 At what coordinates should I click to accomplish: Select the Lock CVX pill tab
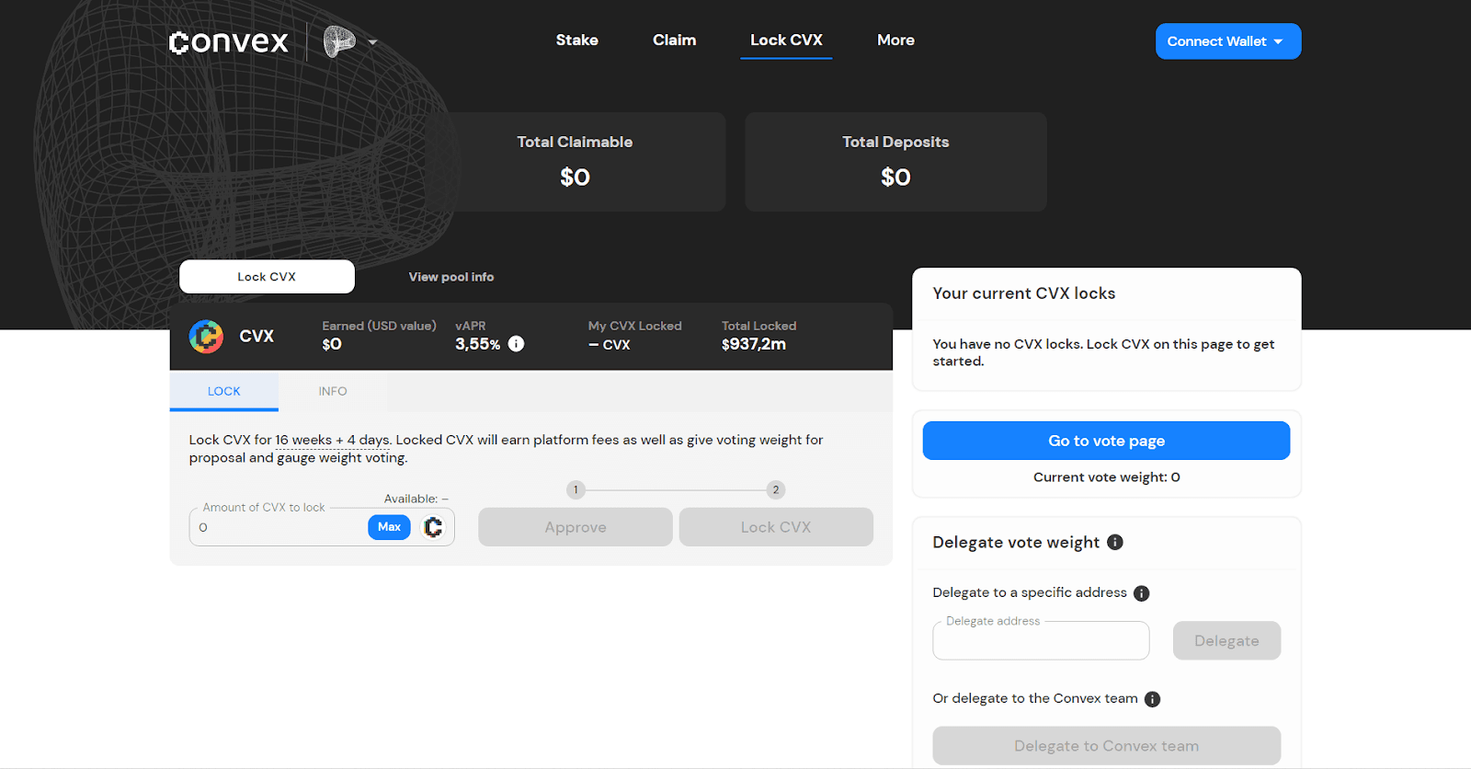coord(267,277)
